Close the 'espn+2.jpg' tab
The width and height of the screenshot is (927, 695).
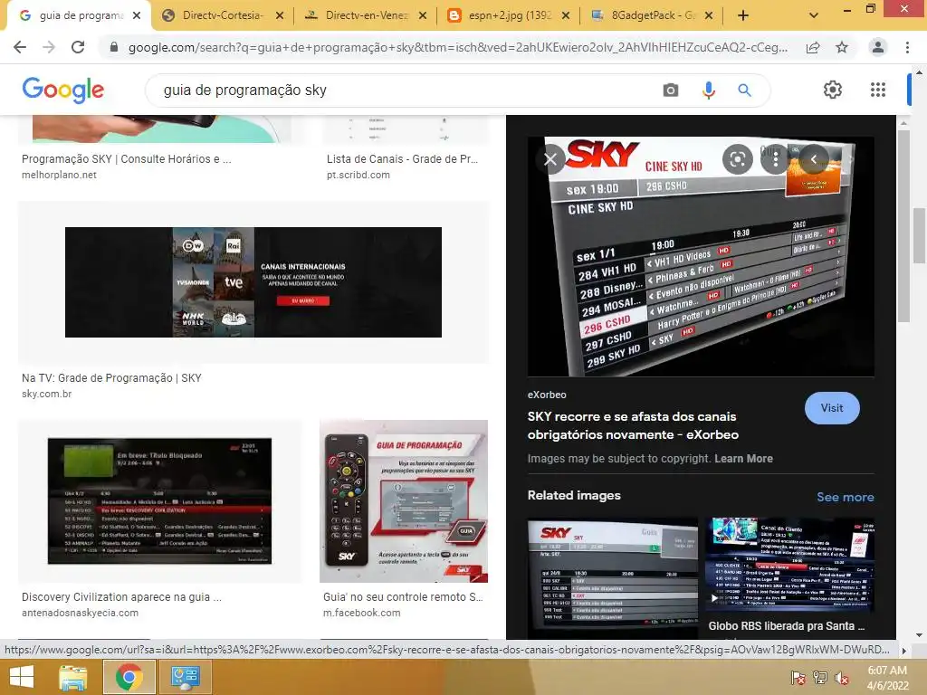tap(566, 15)
